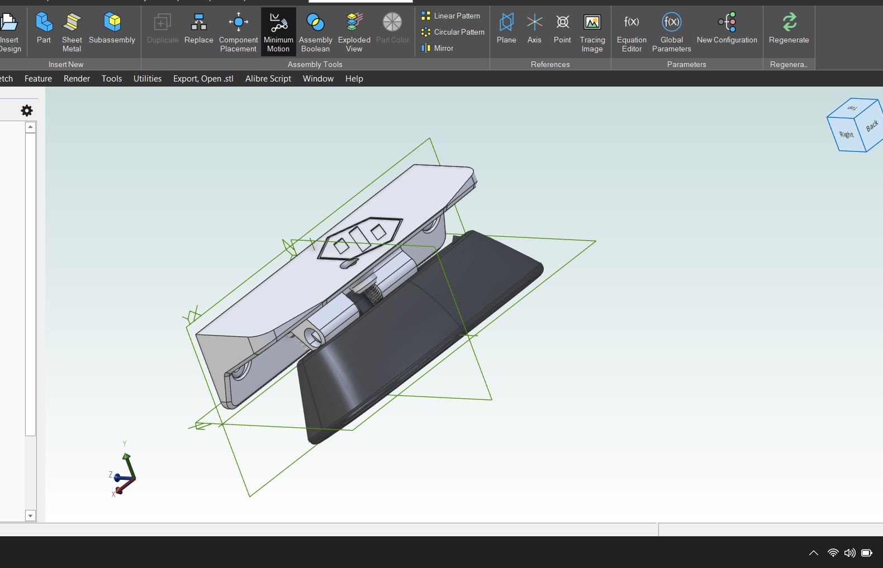Image resolution: width=883 pixels, height=568 pixels.
Task: Click the Right face of view cube
Action: coord(847,134)
